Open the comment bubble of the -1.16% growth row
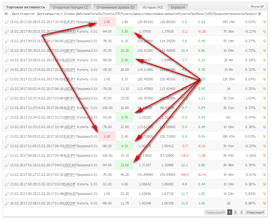Screen dimensions: 271x218 coord(264,155)
